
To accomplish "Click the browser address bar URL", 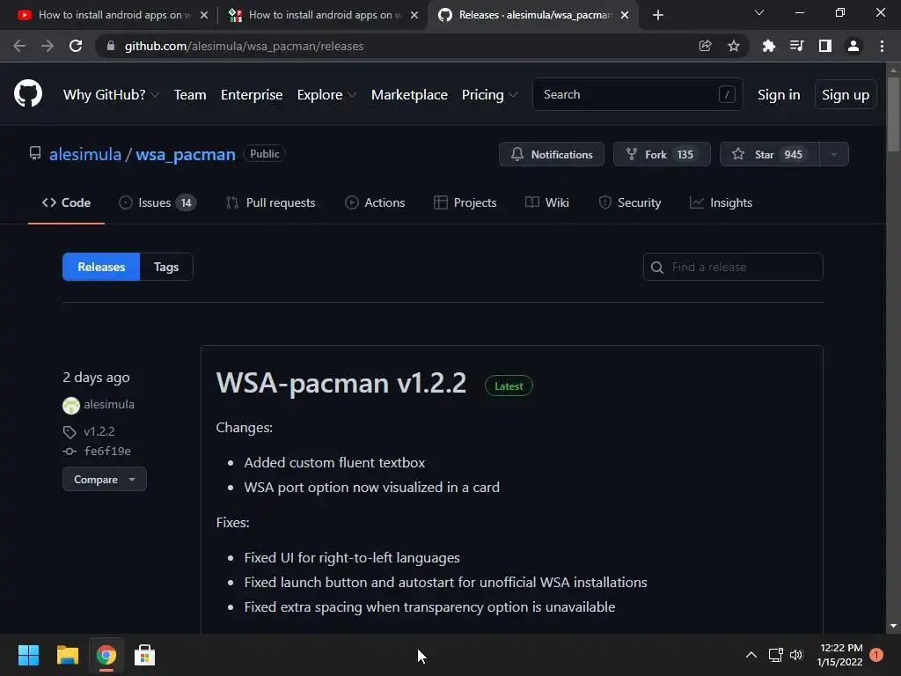I will pos(245,46).
